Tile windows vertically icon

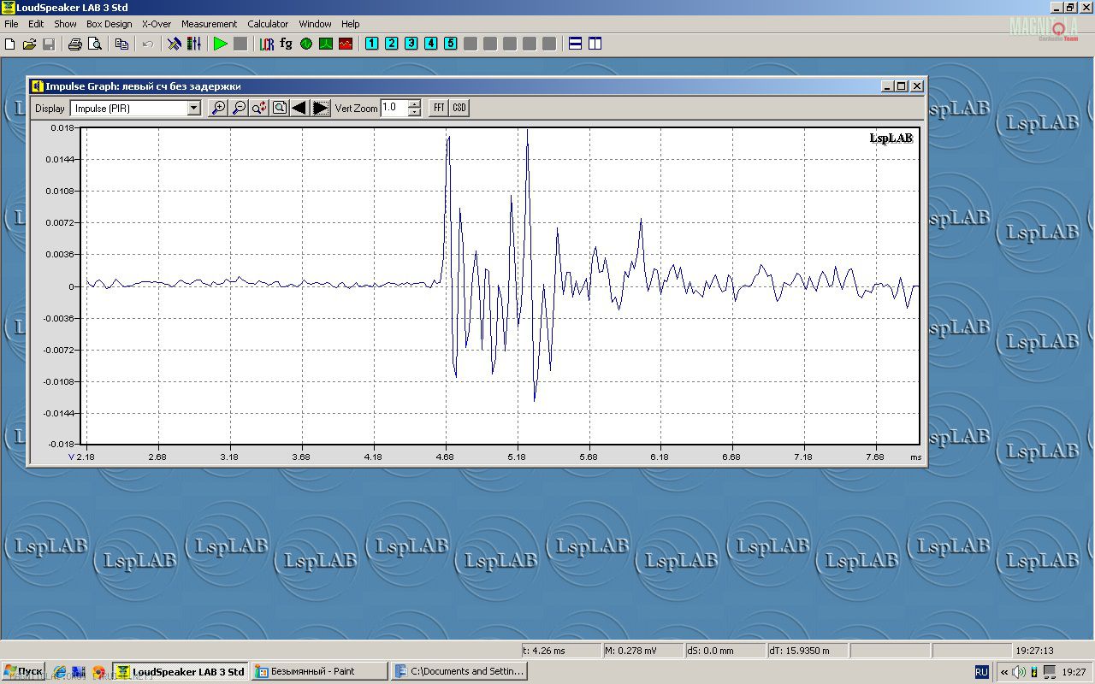[x=595, y=44]
